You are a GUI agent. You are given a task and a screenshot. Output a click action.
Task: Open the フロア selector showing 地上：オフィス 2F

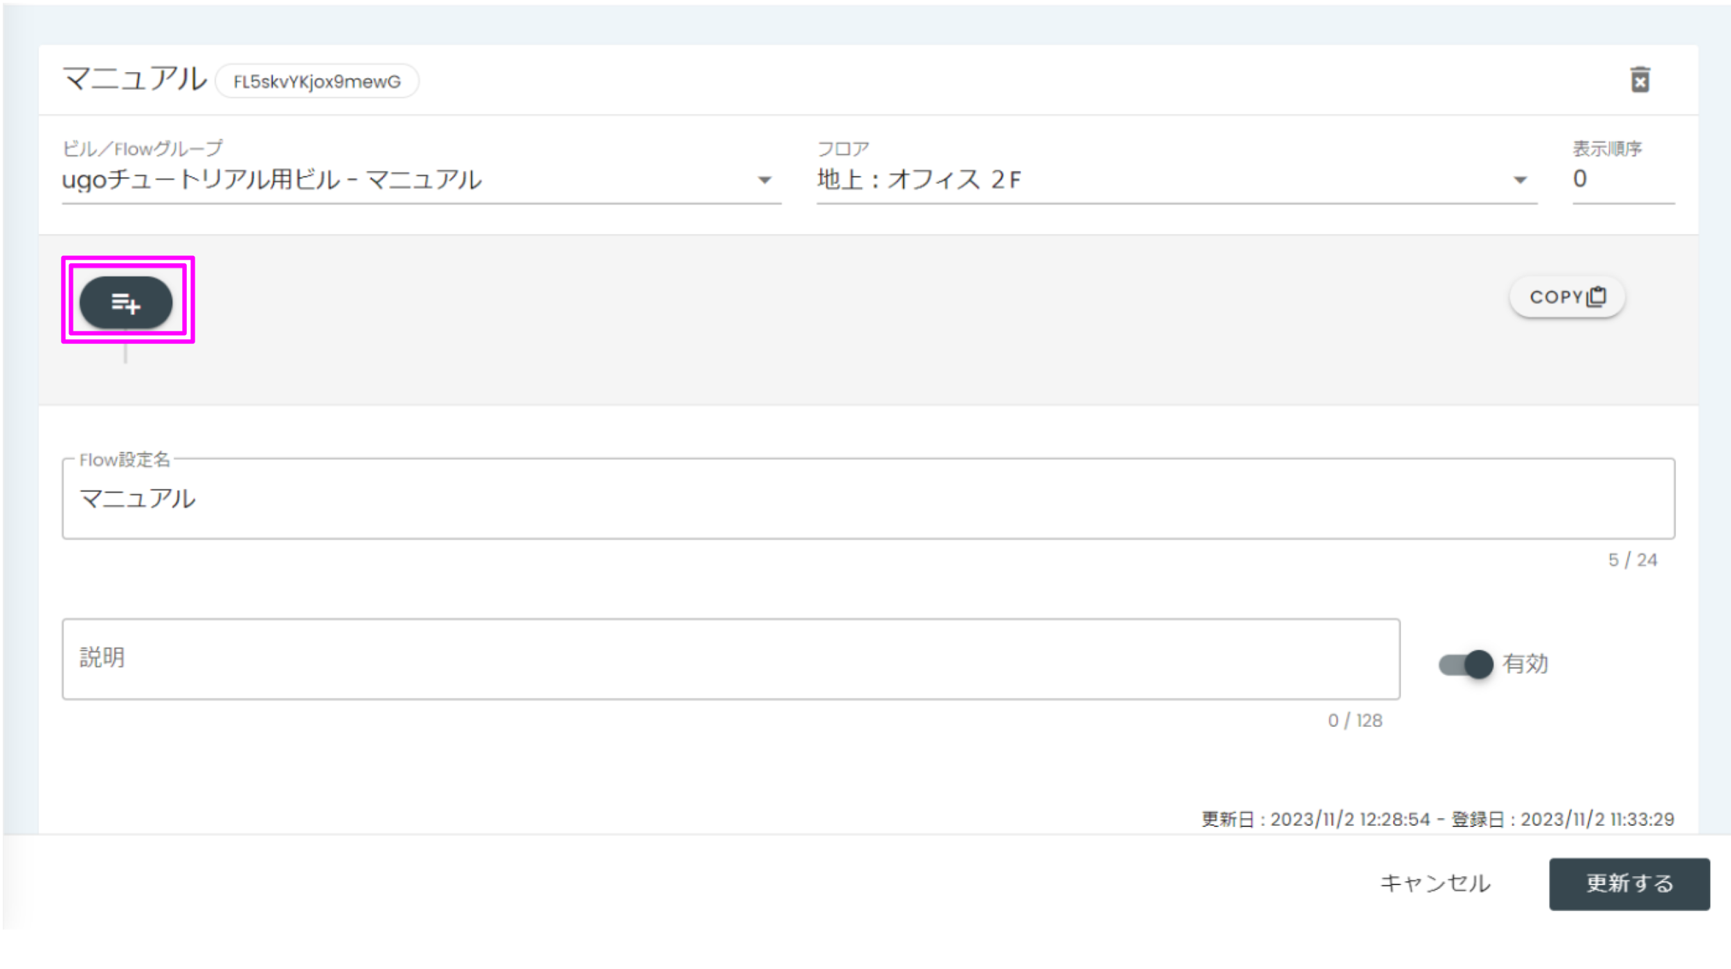click(x=1177, y=179)
